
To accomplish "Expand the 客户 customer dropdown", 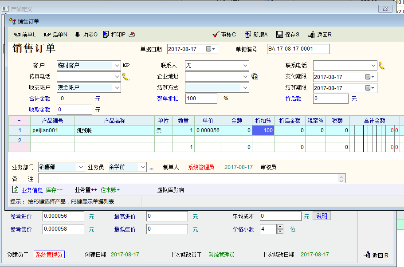I will (x=117, y=65).
